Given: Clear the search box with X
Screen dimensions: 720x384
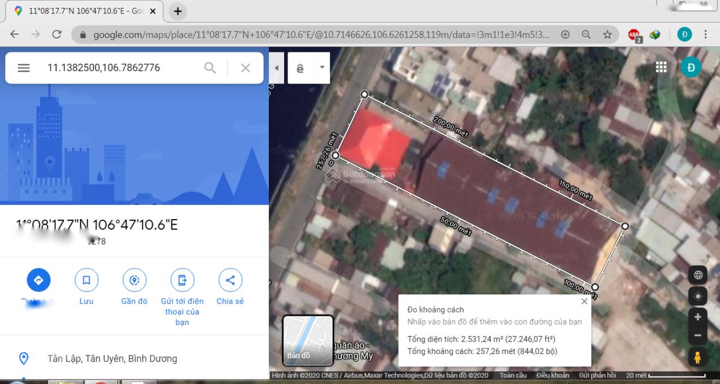Looking at the screenshot, I should [246, 68].
